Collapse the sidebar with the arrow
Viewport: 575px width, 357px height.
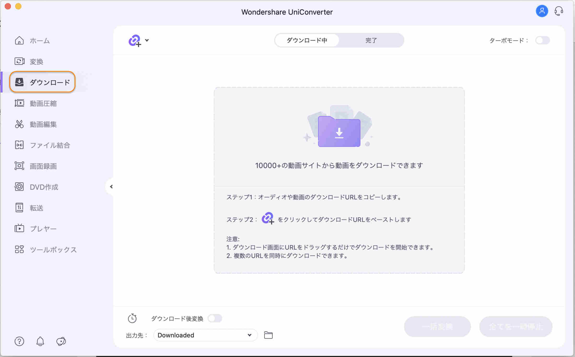click(111, 186)
